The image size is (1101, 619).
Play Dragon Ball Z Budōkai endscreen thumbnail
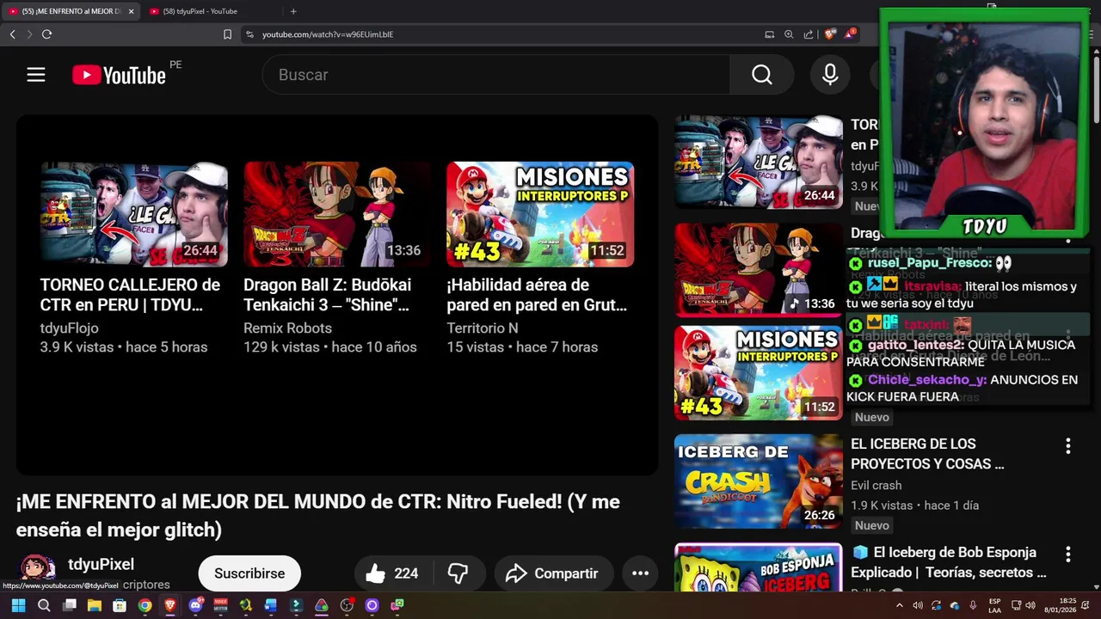point(337,214)
